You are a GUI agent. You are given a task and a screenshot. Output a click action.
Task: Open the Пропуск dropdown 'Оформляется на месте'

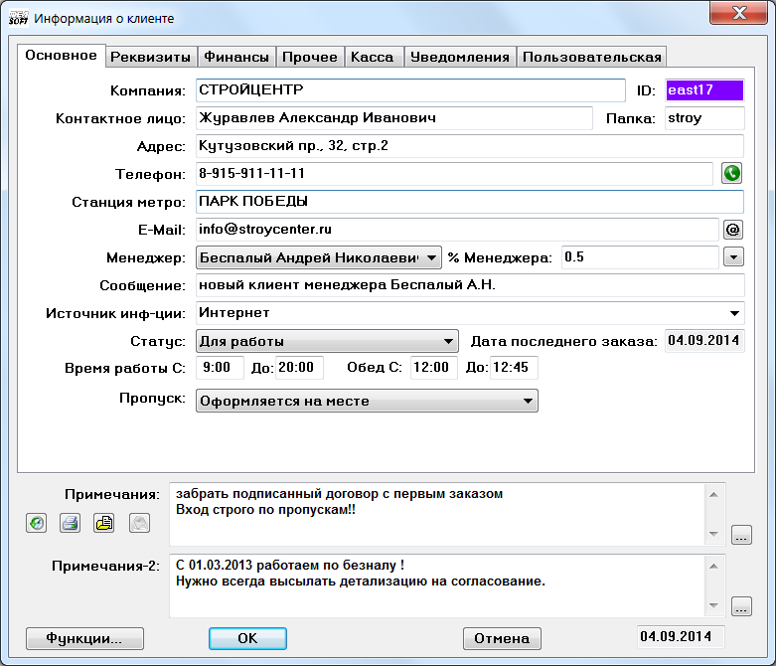(x=367, y=401)
